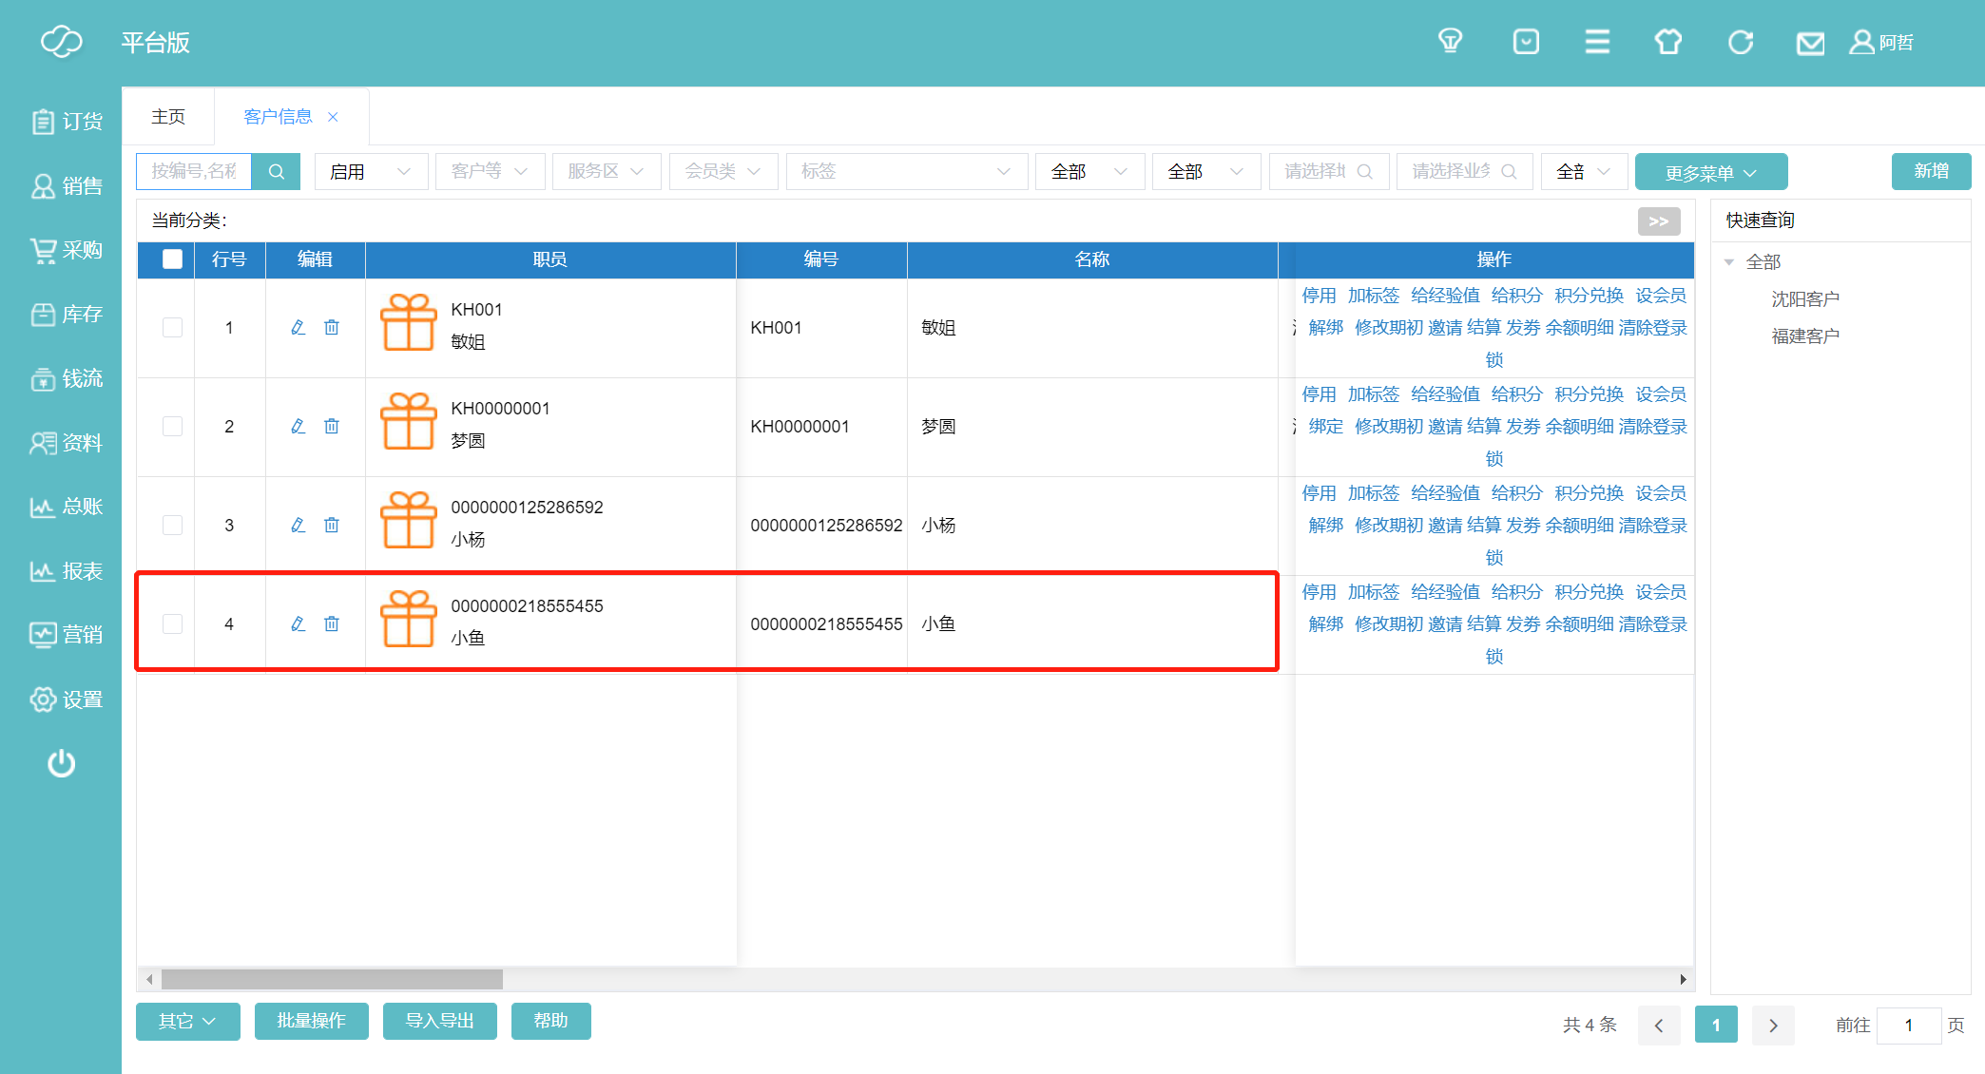The image size is (1985, 1074).
Task: Click the search magnifier button
Action: click(276, 171)
